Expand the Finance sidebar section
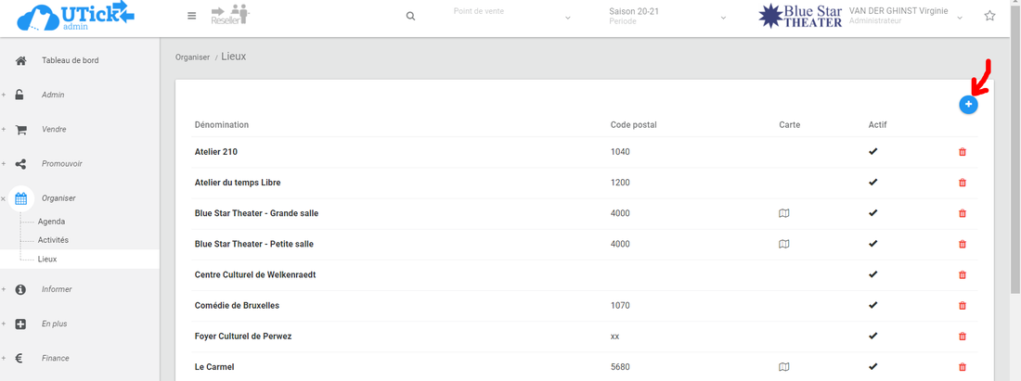 pyautogui.click(x=55, y=358)
